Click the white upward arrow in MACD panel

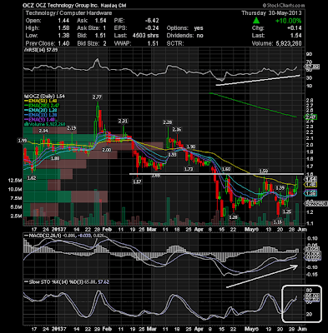(262, 276)
